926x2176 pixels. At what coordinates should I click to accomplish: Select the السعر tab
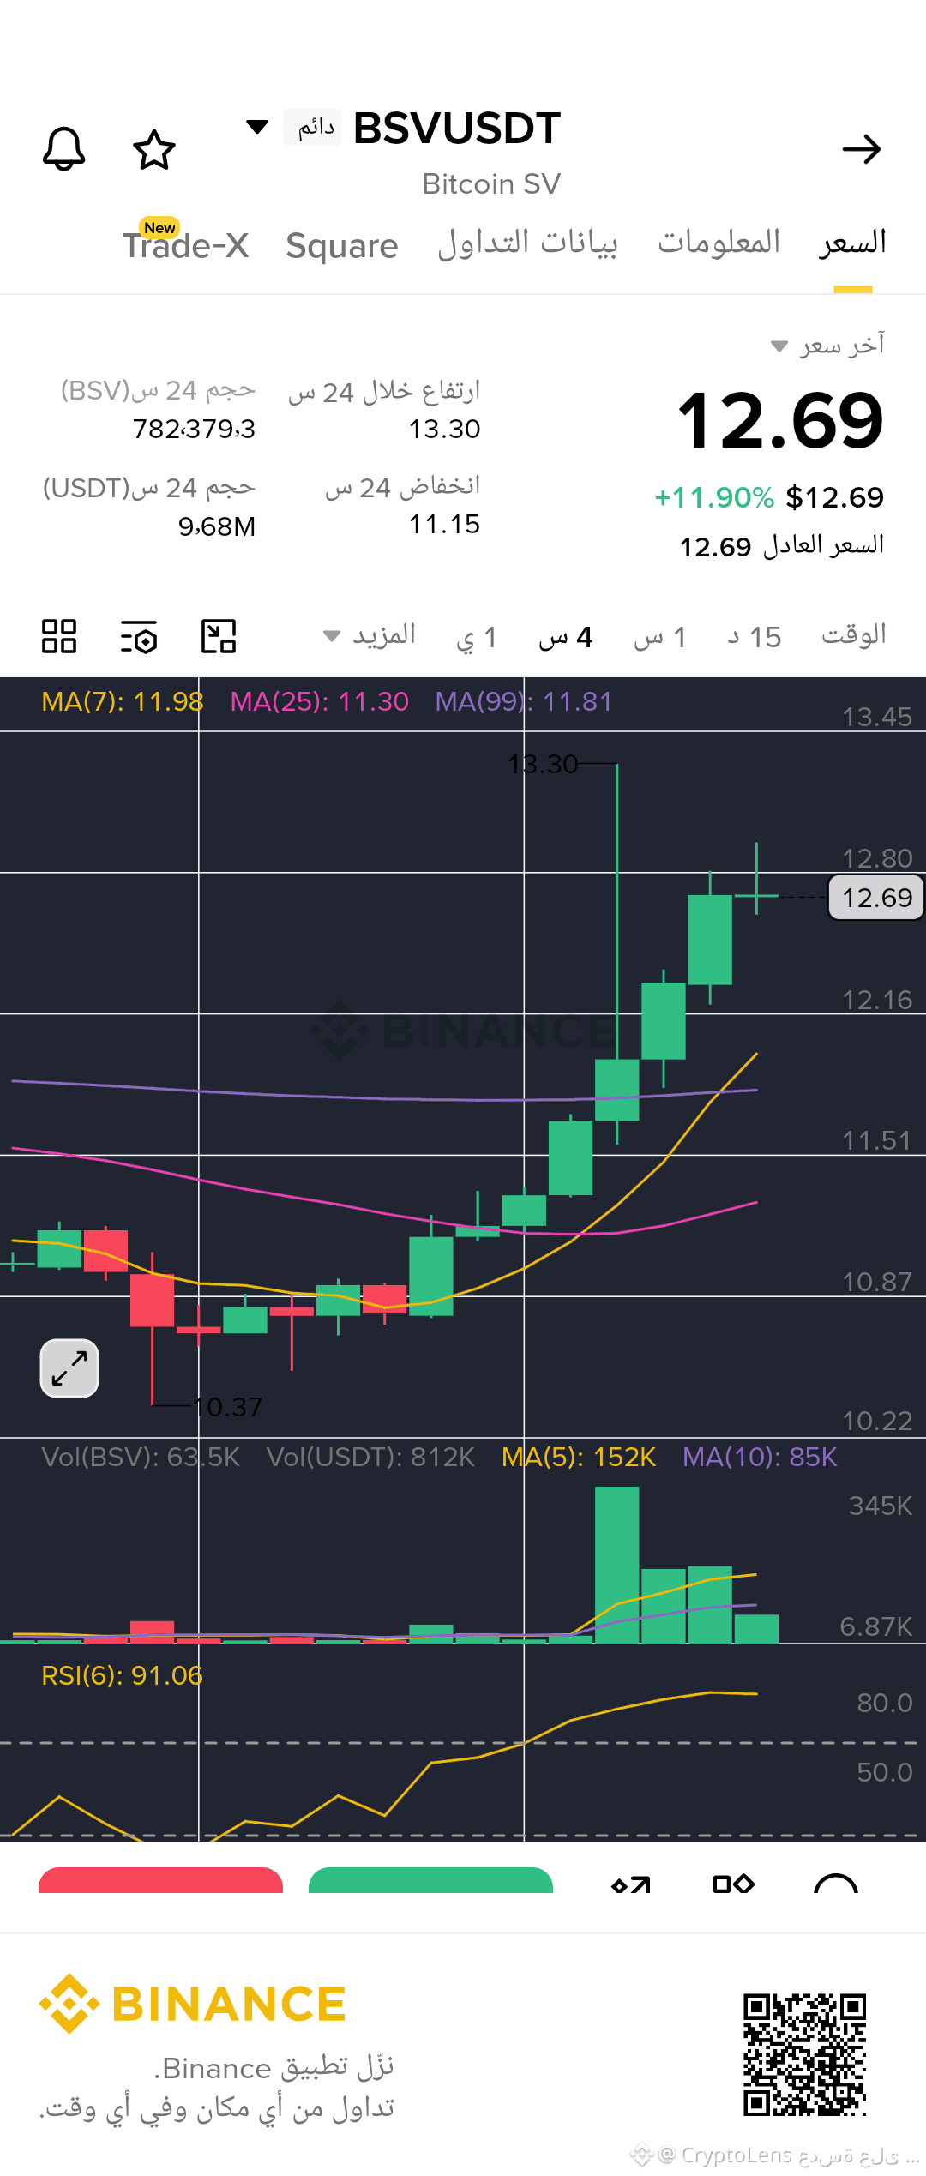pyautogui.click(x=852, y=243)
